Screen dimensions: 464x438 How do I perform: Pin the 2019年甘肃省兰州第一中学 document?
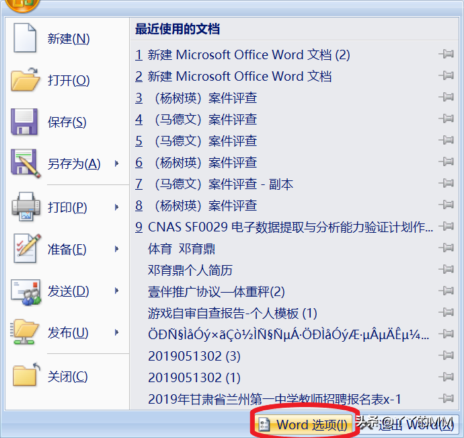447,398
